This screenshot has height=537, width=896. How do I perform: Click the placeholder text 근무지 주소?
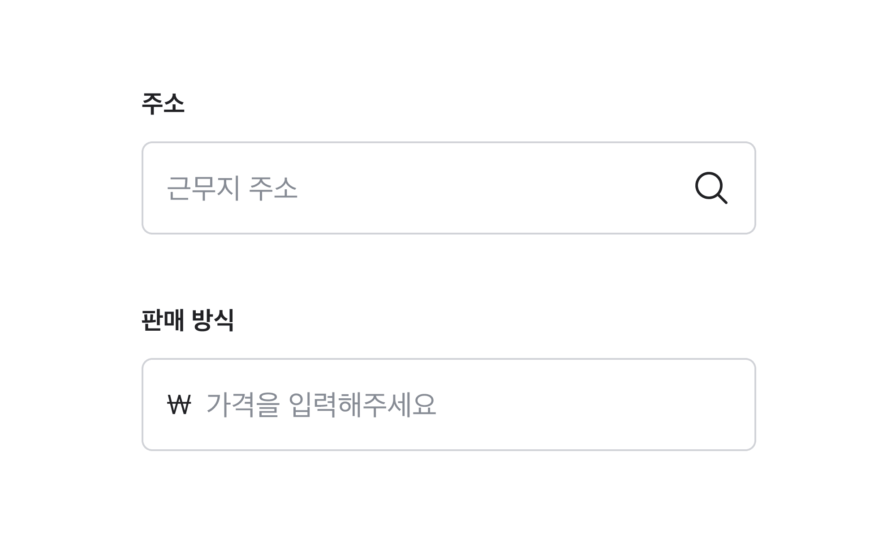tap(232, 188)
